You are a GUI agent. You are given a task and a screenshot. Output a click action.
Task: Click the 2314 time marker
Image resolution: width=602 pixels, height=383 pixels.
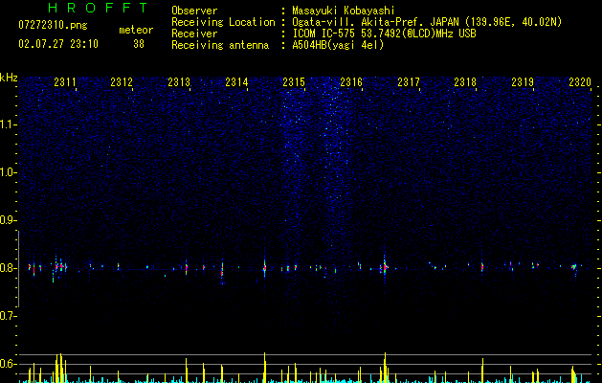tap(236, 81)
